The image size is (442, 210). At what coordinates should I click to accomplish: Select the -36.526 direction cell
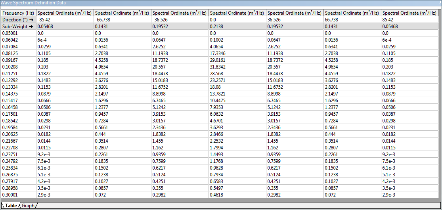[x=180, y=20]
